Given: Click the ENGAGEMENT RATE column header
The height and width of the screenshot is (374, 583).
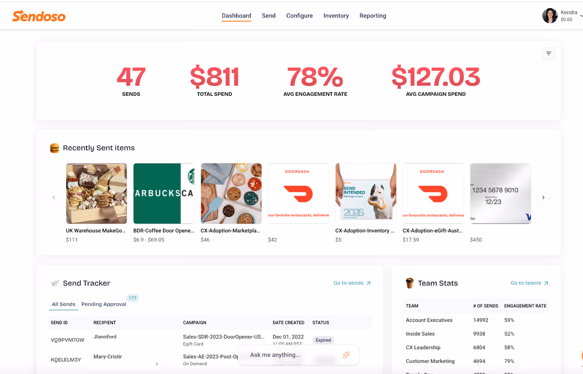Looking at the screenshot, I should [x=525, y=306].
